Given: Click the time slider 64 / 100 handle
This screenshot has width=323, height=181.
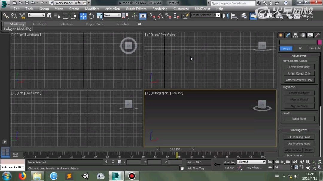Looking at the screenshot, I should tap(175, 149).
